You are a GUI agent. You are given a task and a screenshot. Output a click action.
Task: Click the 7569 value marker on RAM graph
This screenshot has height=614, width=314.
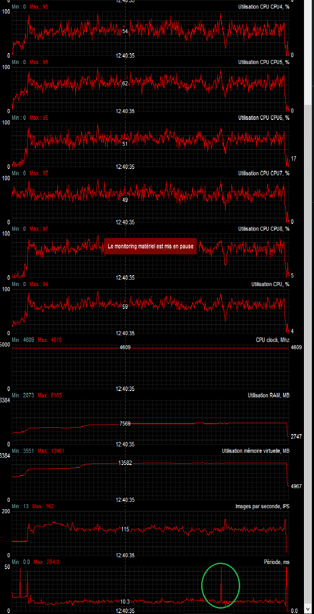click(x=125, y=423)
